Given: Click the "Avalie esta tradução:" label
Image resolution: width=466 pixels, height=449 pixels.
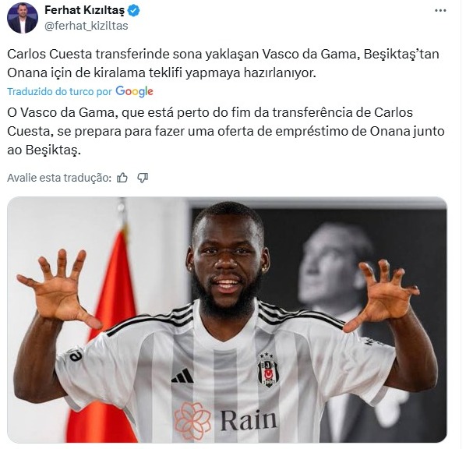Looking at the screenshot, I should (59, 178).
